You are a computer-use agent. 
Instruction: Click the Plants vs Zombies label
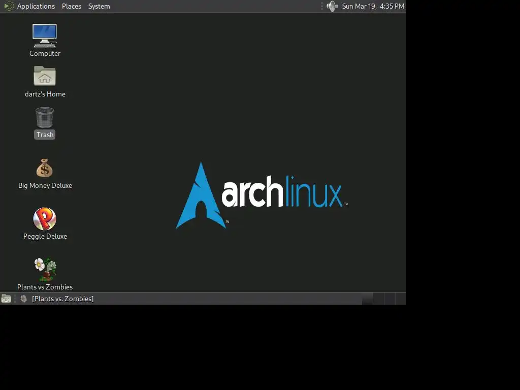(45, 287)
